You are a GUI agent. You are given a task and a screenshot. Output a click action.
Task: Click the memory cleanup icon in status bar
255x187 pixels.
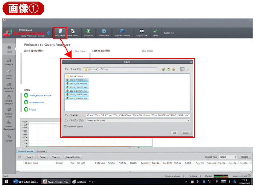coord(249,176)
